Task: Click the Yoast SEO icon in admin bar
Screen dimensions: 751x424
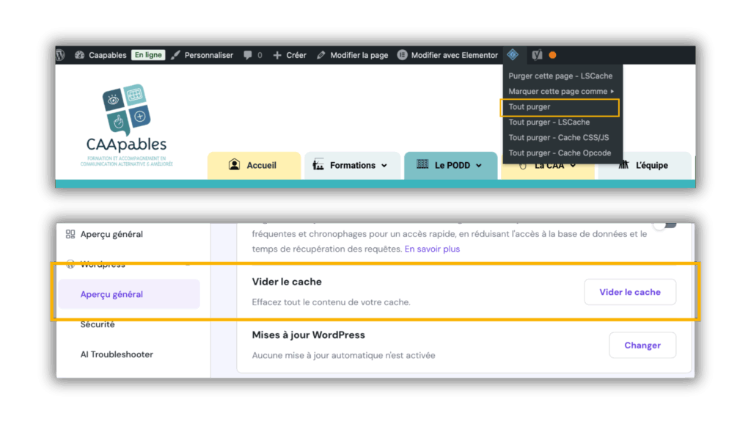Action: [x=537, y=55]
